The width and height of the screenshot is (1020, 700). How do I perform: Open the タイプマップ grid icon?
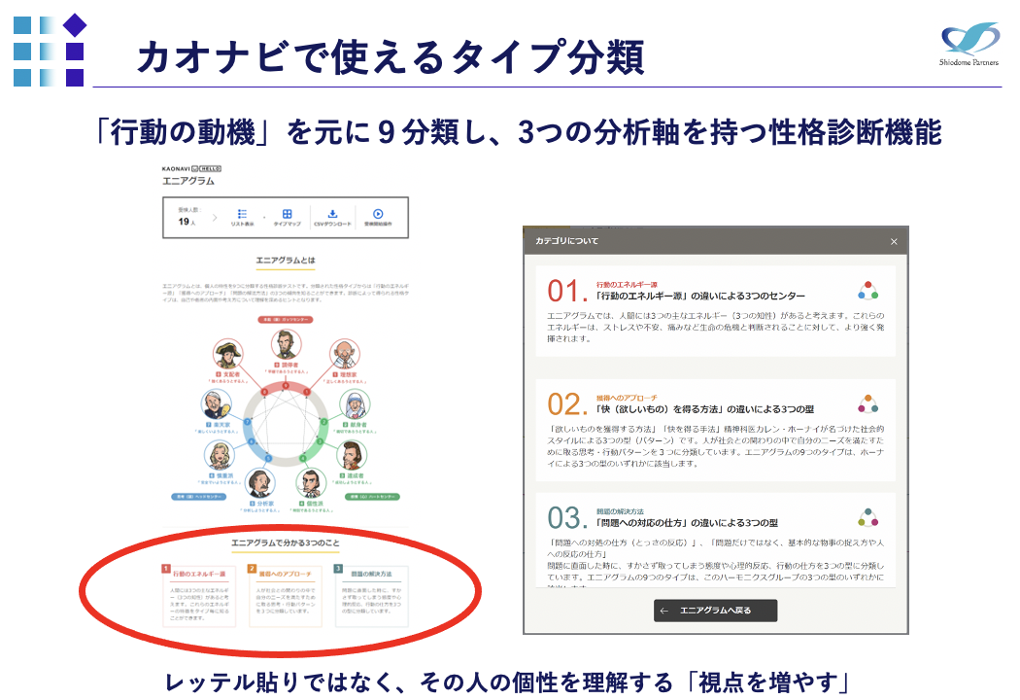(287, 214)
